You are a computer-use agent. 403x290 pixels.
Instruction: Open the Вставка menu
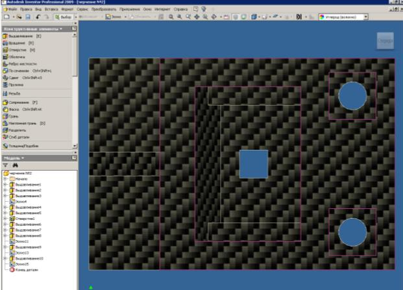[51, 9]
